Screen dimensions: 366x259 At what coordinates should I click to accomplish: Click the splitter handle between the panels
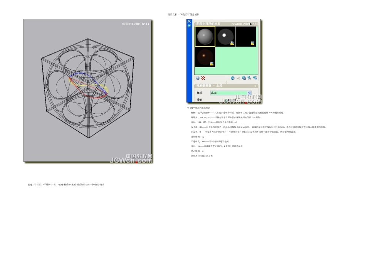[226, 82]
